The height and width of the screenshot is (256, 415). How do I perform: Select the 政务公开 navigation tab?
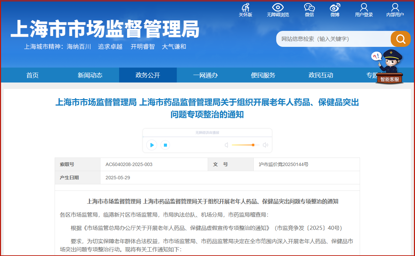148,75
